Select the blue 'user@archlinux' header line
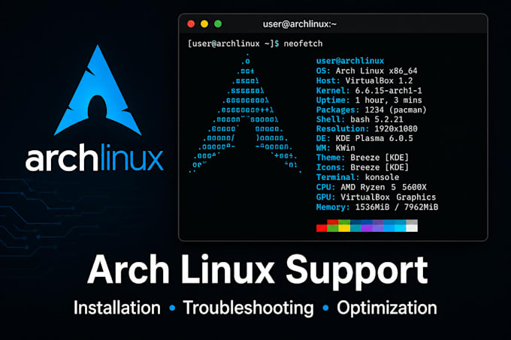511x340 pixels. click(x=350, y=61)
